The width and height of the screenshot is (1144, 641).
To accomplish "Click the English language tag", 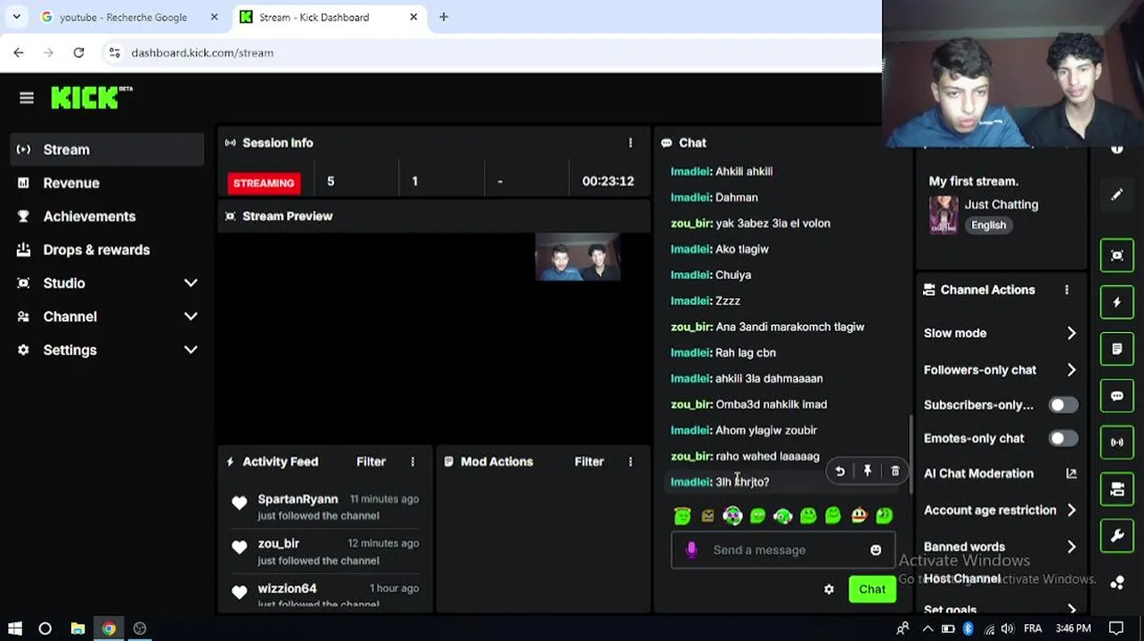I will click(x=988, y=225).
